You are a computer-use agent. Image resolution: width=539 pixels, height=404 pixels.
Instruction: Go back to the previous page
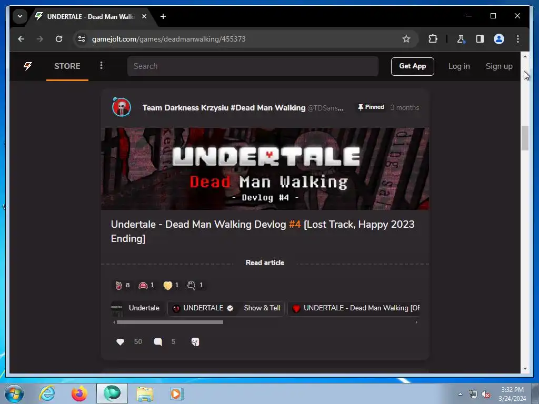coord(21,39)
